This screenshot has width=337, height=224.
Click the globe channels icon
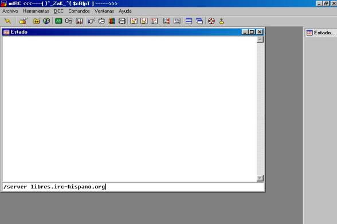point(46,21)
